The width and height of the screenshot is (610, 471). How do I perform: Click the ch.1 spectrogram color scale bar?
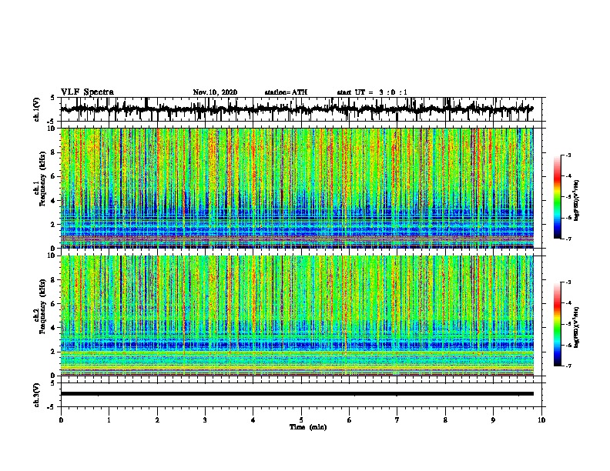point(558,197)
